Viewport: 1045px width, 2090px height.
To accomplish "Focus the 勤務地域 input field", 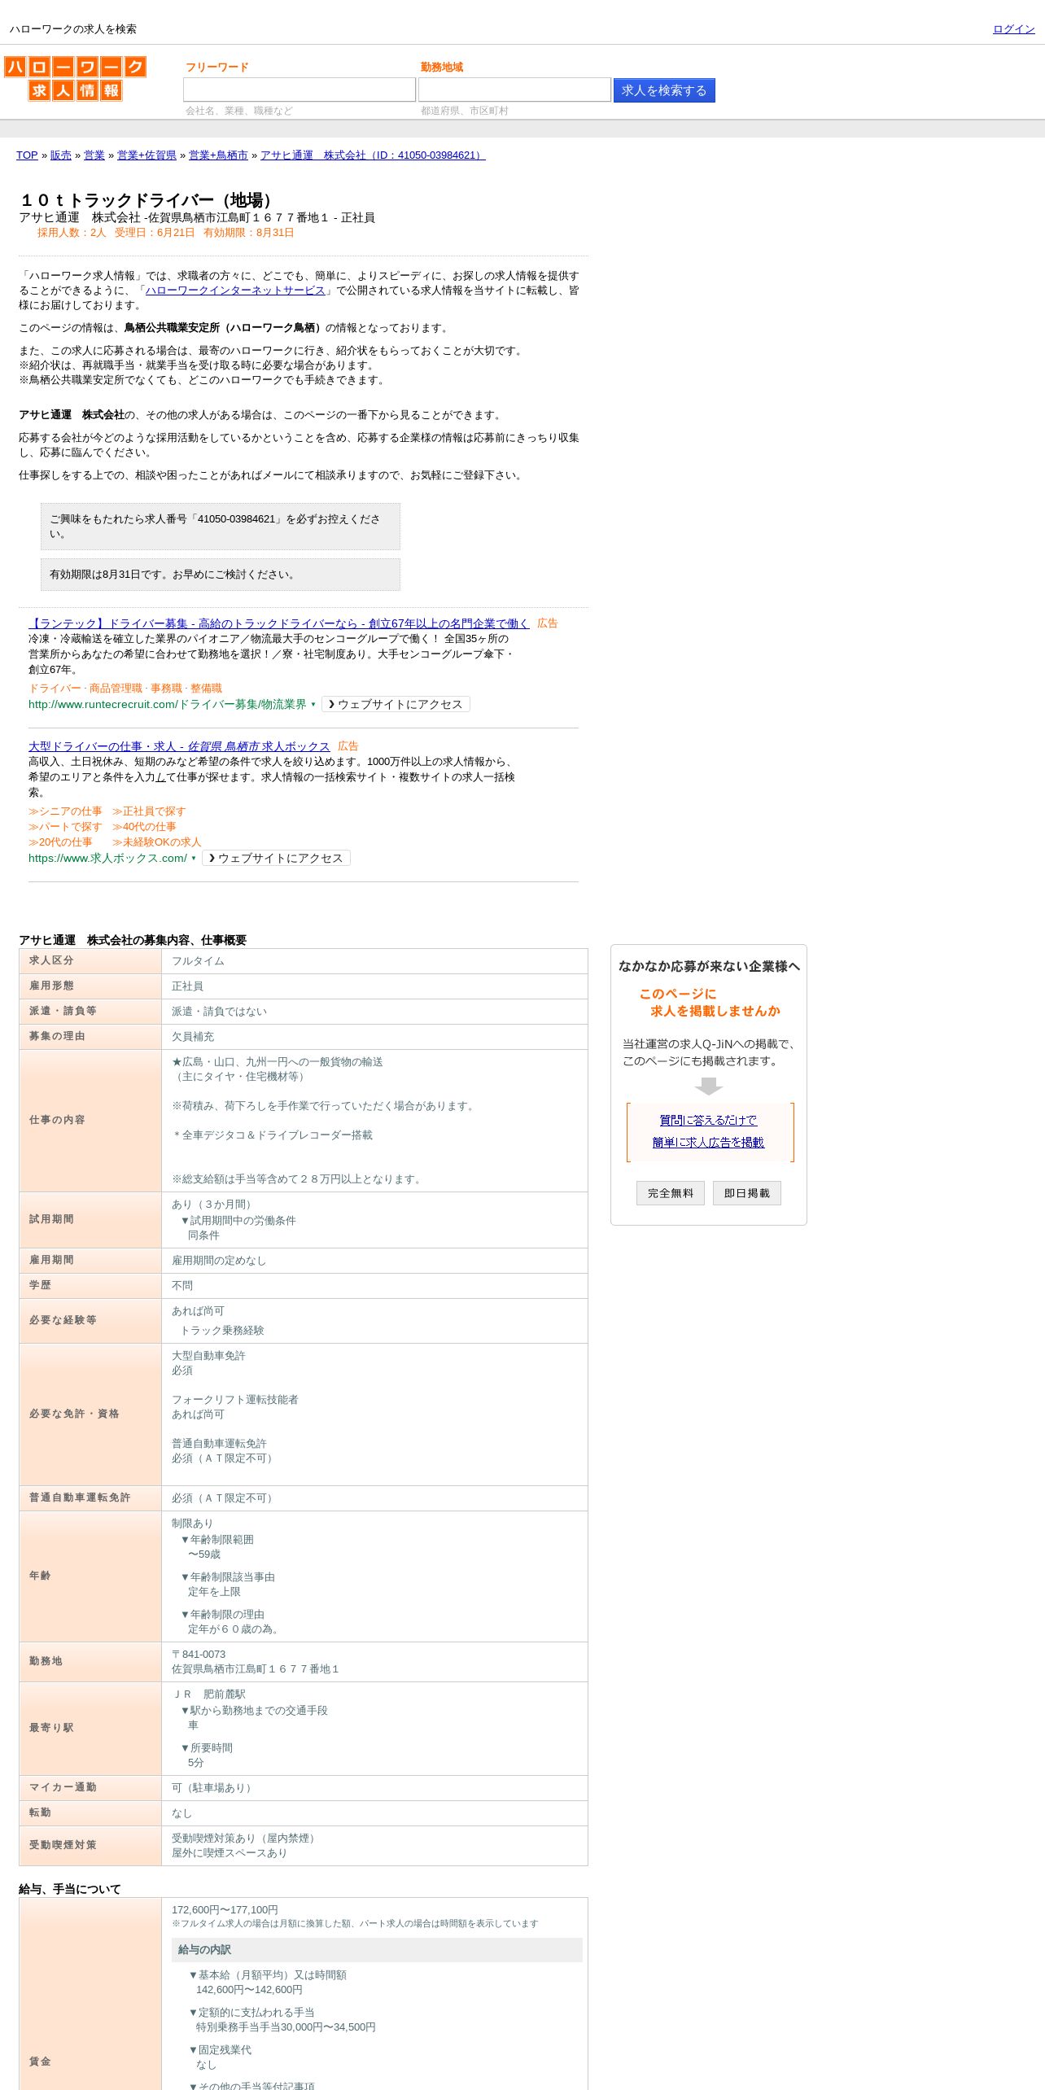I will (x=514, y=90).
